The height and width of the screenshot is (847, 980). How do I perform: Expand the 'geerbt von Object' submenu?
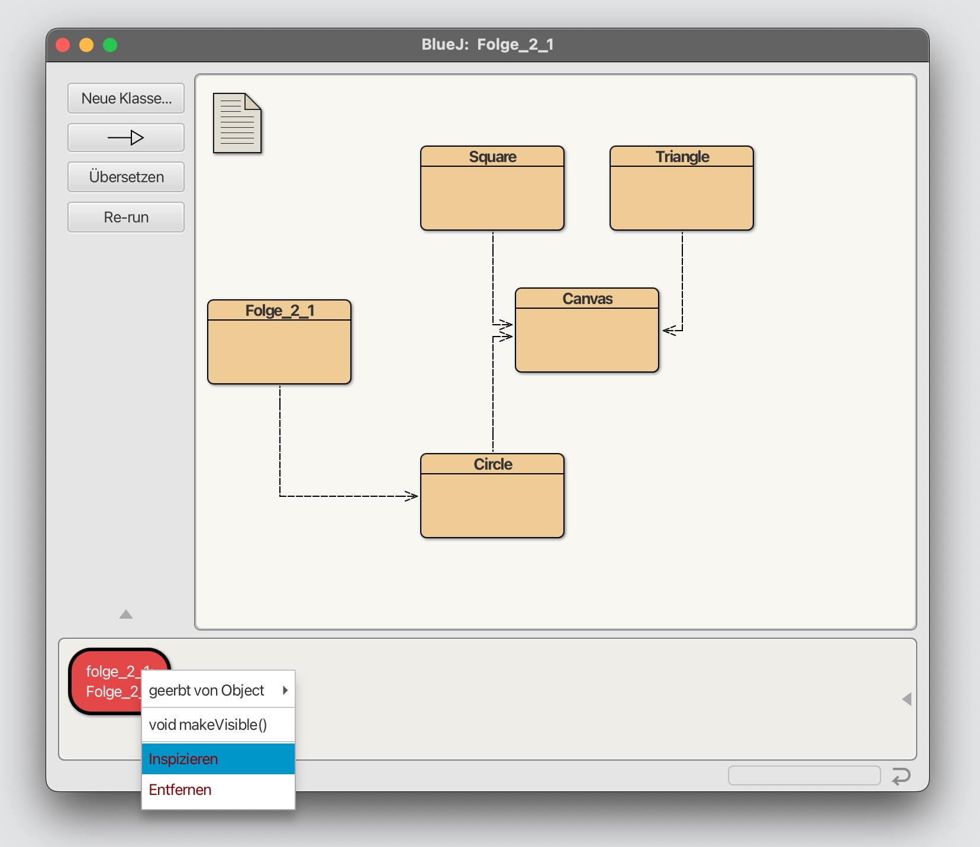click(x=218, y=690)
